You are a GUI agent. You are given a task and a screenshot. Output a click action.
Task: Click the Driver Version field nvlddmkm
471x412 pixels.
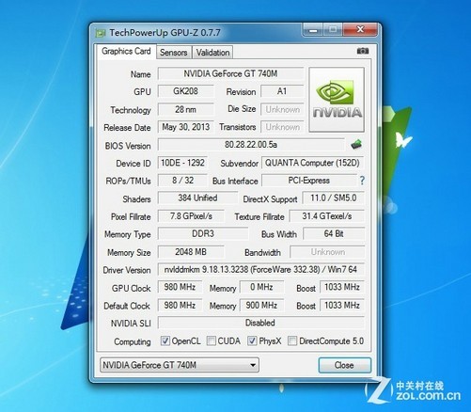pyautogui.click(x=260, y=269)
